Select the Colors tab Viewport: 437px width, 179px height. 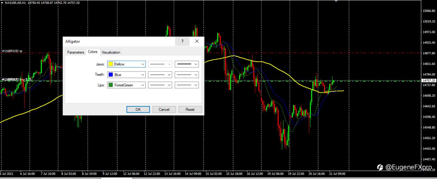coord(93,52)
